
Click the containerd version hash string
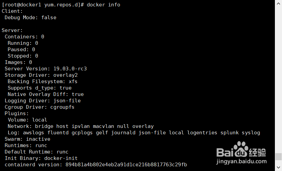pyautogui.click(x=126, y=165)
